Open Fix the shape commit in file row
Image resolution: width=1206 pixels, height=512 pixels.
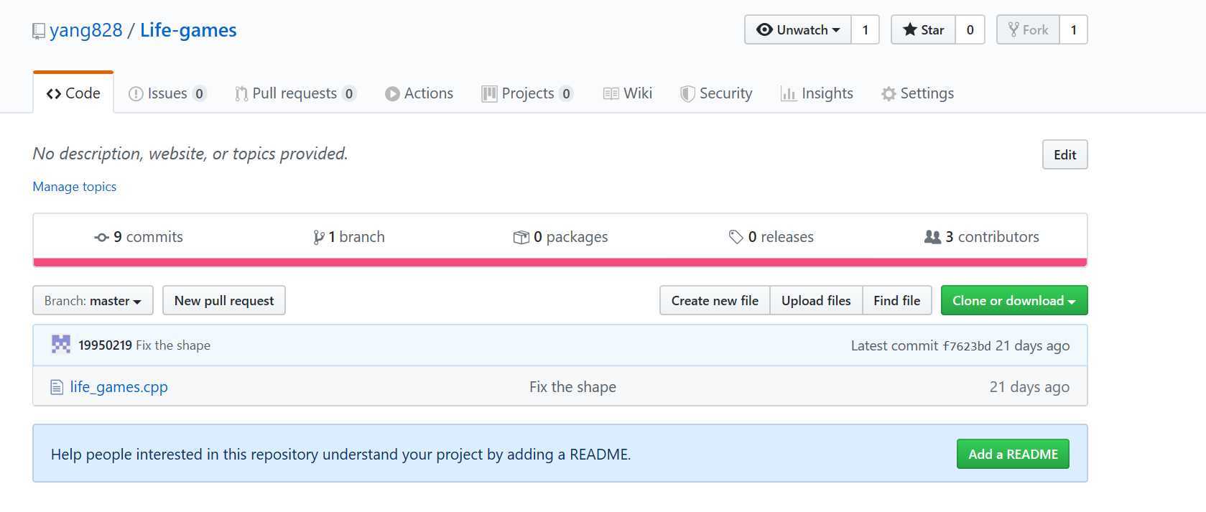pyautogui.click(x=572, y=387)
